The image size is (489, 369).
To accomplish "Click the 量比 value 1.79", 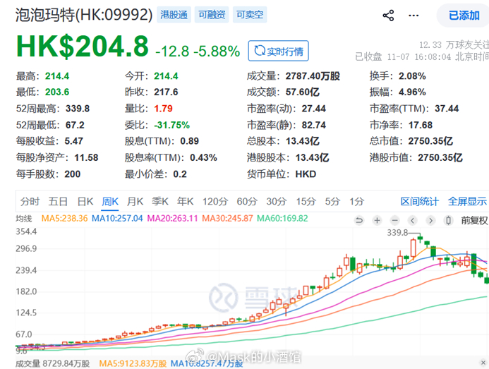I will tap(163, 109).
